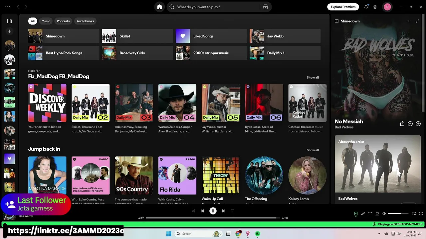Show all in Made For section
Screen dimensions: 426x239
click(313, 77)
